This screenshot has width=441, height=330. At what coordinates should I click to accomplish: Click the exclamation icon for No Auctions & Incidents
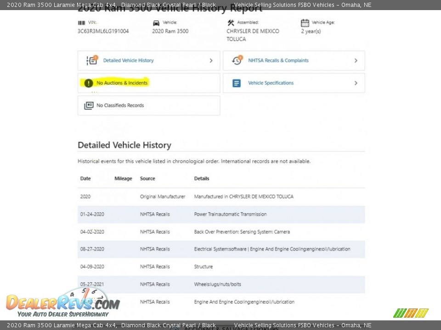(89, 83)
